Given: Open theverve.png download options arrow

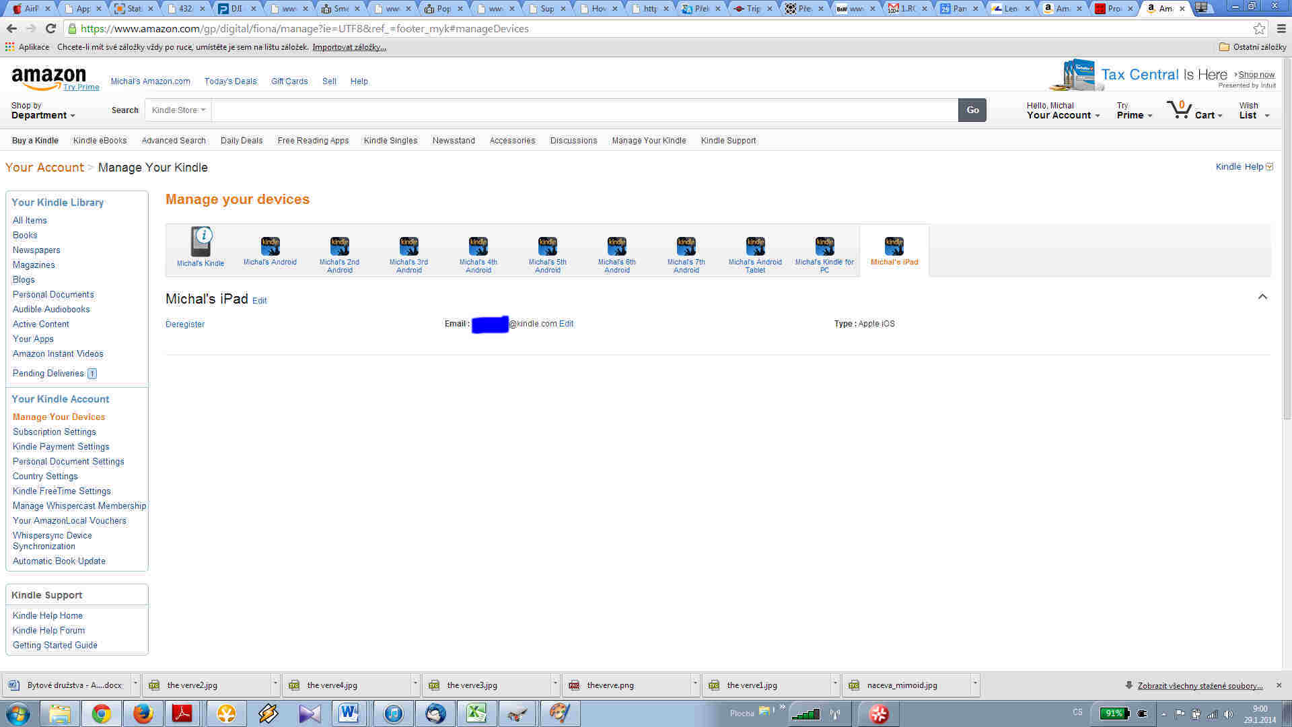Looking at the screenshot, I should coord(694,685).
